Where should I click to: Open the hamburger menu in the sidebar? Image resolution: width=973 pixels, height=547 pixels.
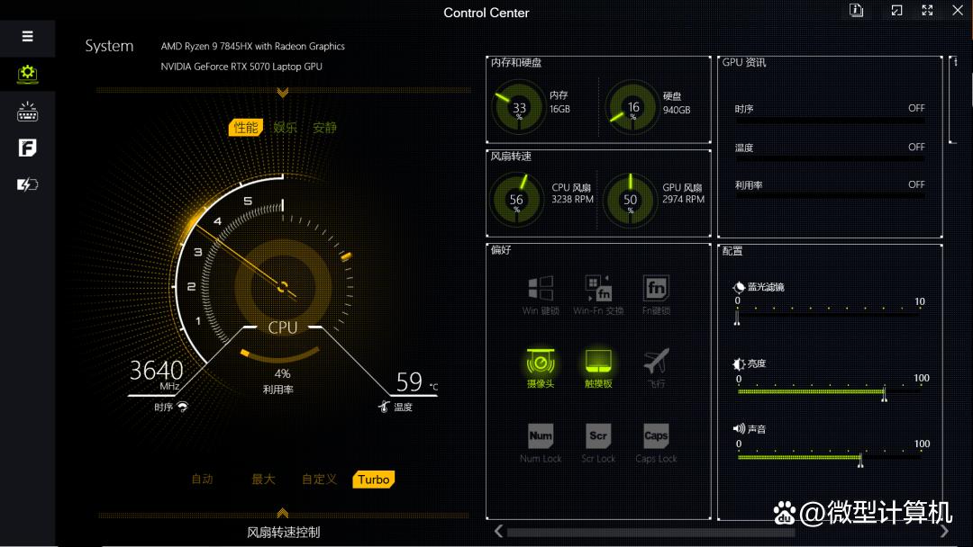(27, 37)
